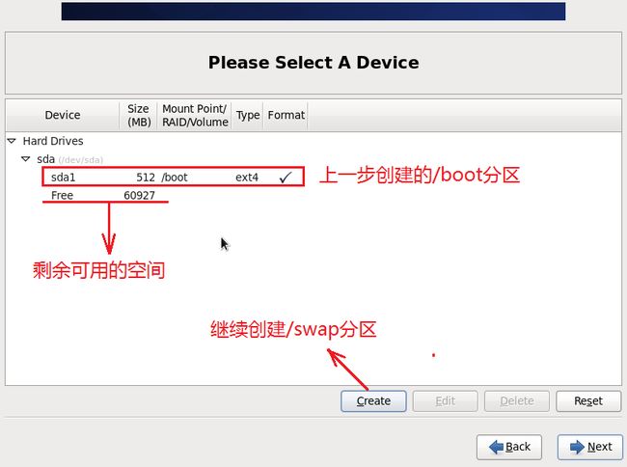Go back using the Back button

(x=509, y=447)
